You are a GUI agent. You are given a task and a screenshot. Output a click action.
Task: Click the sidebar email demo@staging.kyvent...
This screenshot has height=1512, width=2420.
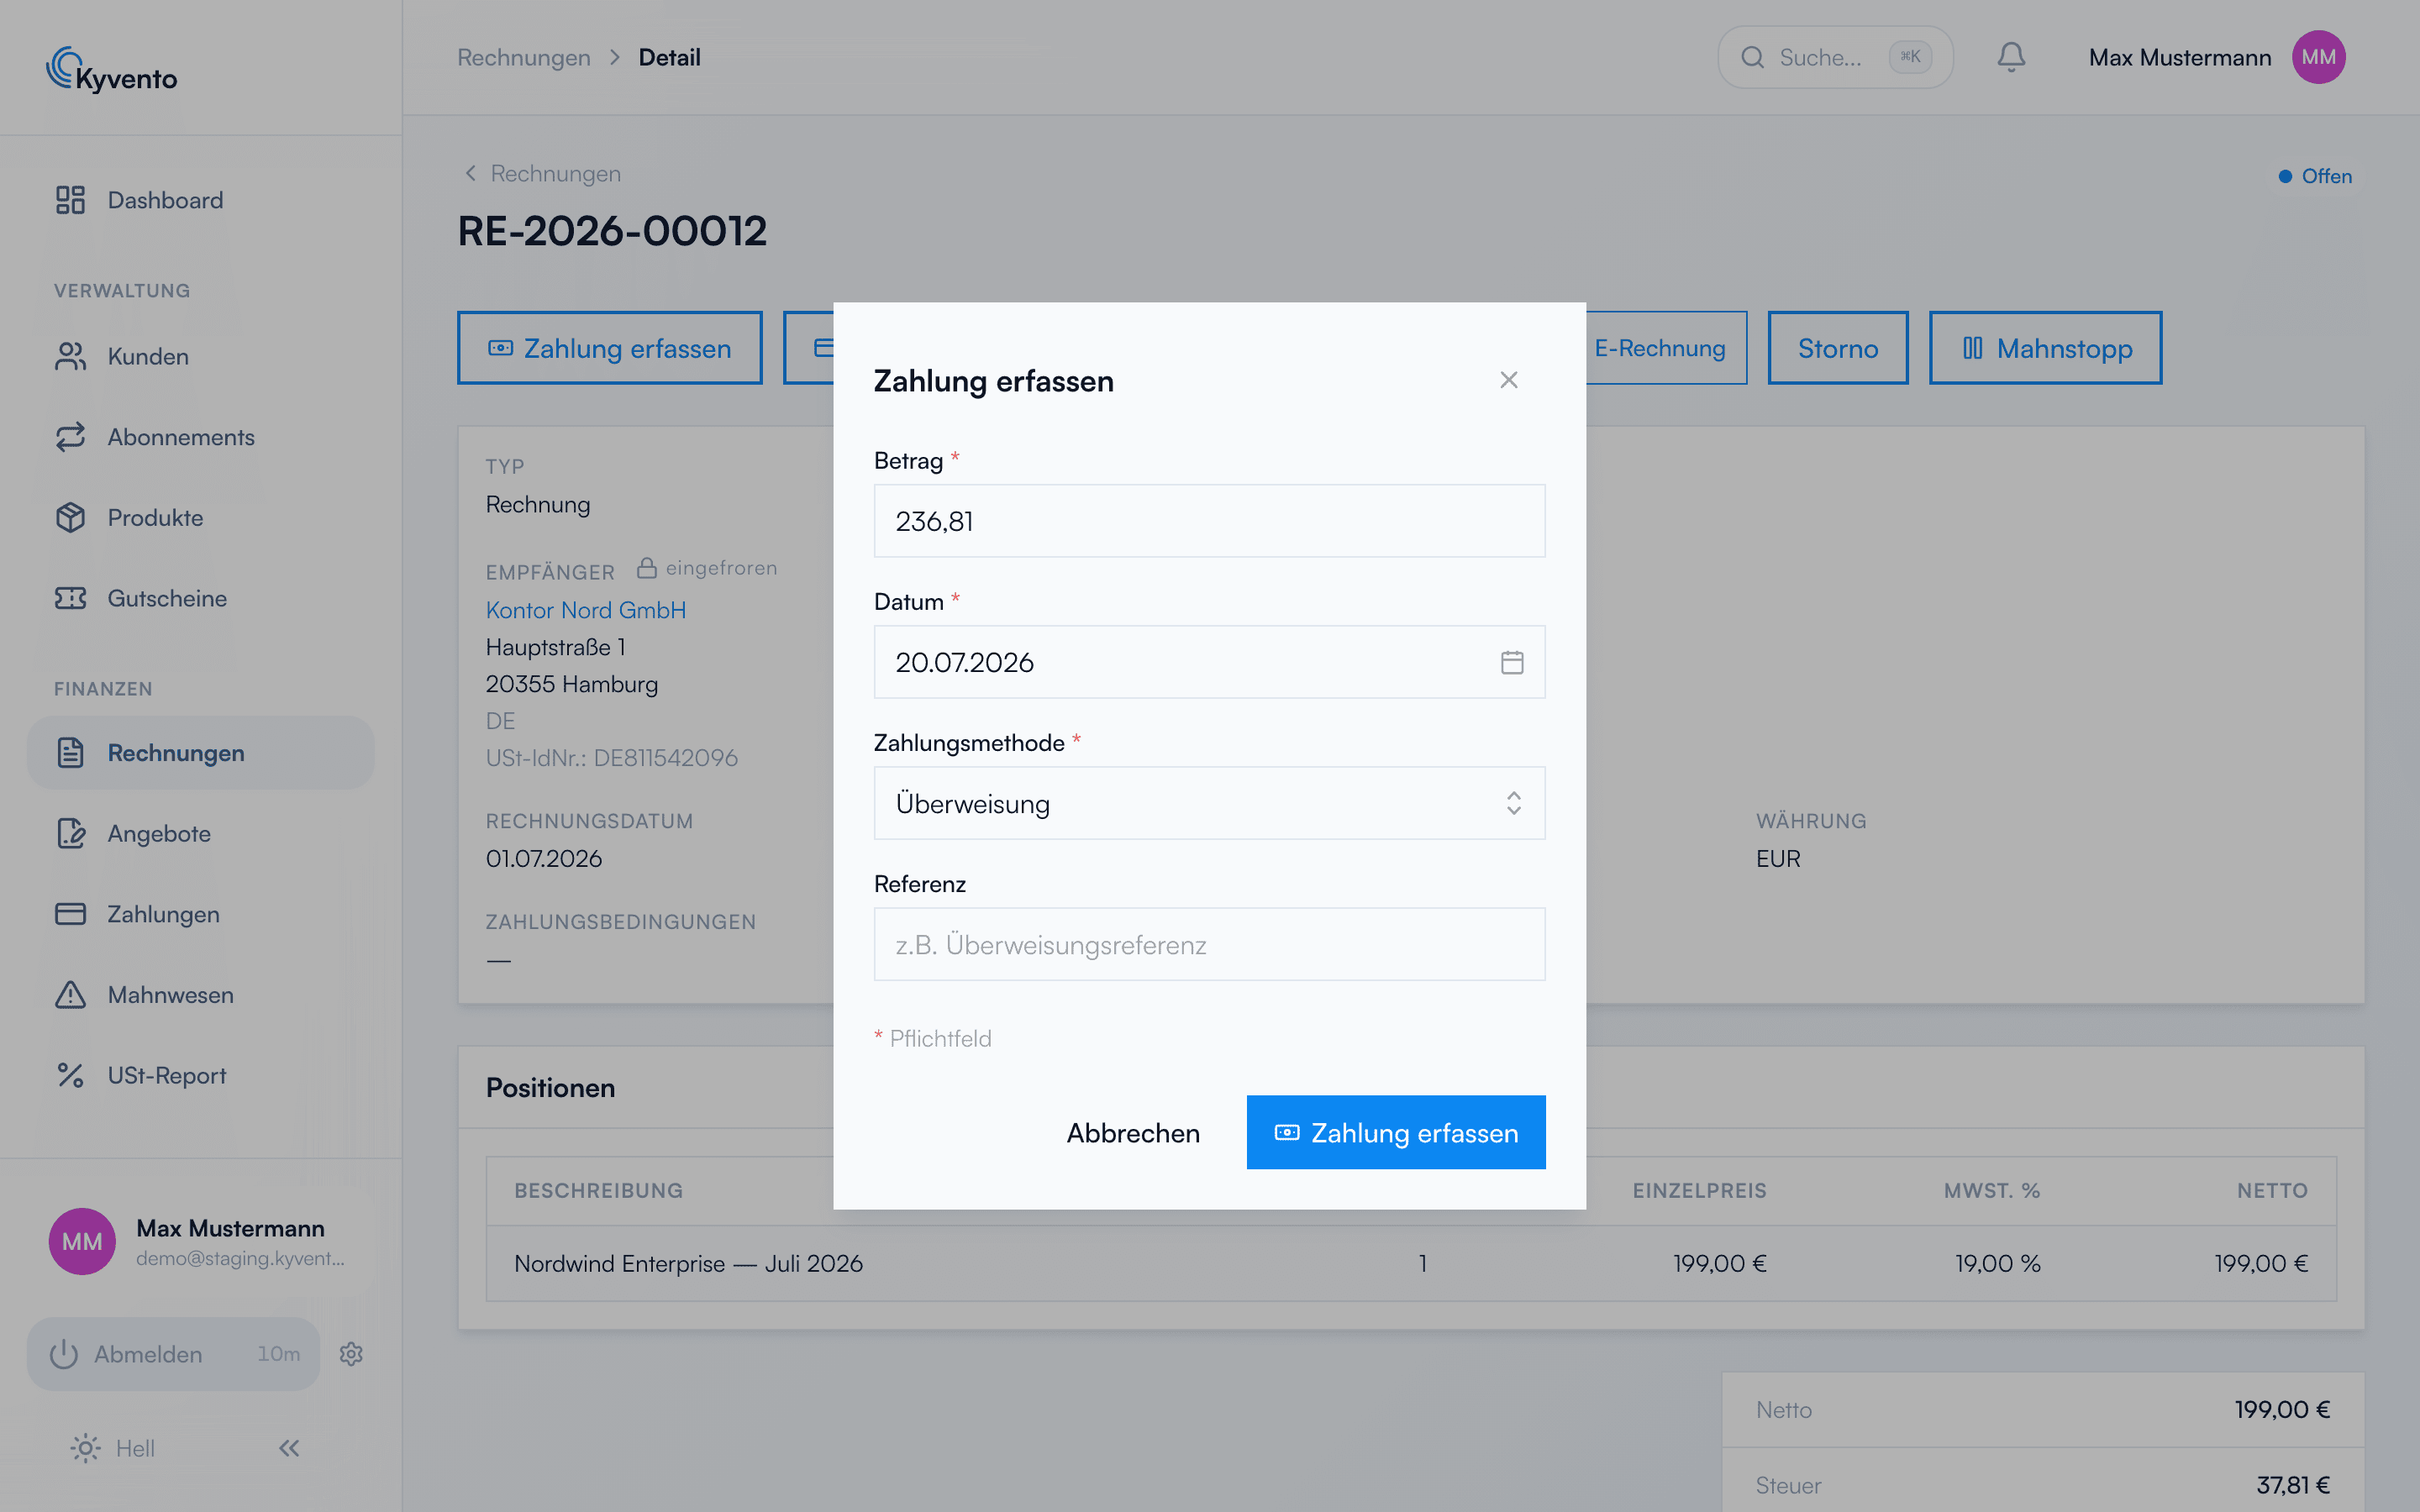tap(240, 1258)
